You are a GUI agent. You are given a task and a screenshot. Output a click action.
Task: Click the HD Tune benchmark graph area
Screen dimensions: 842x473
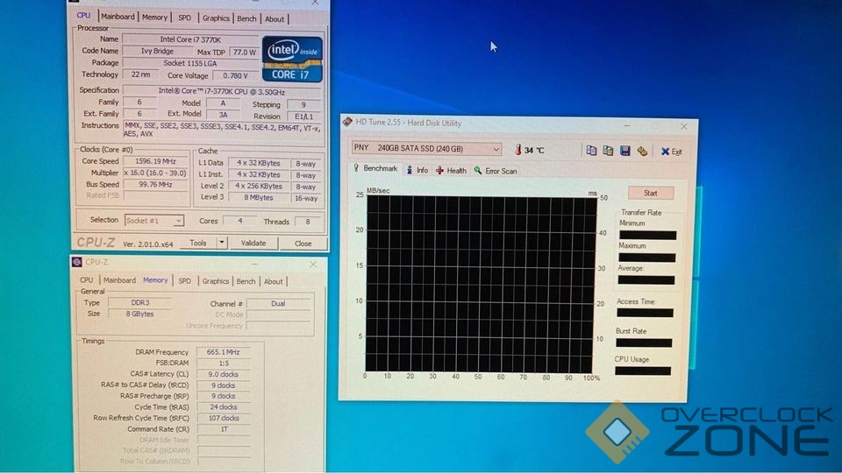(x=481, y=284)
